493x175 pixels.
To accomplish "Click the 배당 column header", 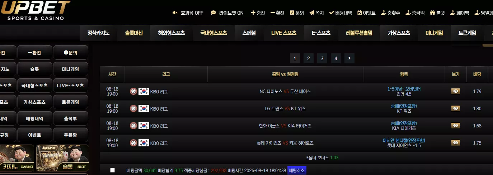I will 477,74.
